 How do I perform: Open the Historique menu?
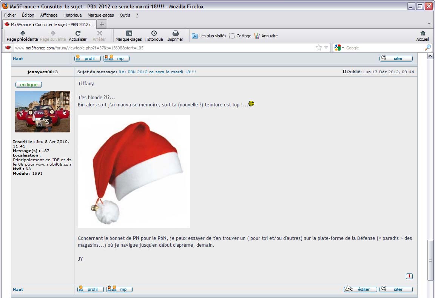(72, 15)
